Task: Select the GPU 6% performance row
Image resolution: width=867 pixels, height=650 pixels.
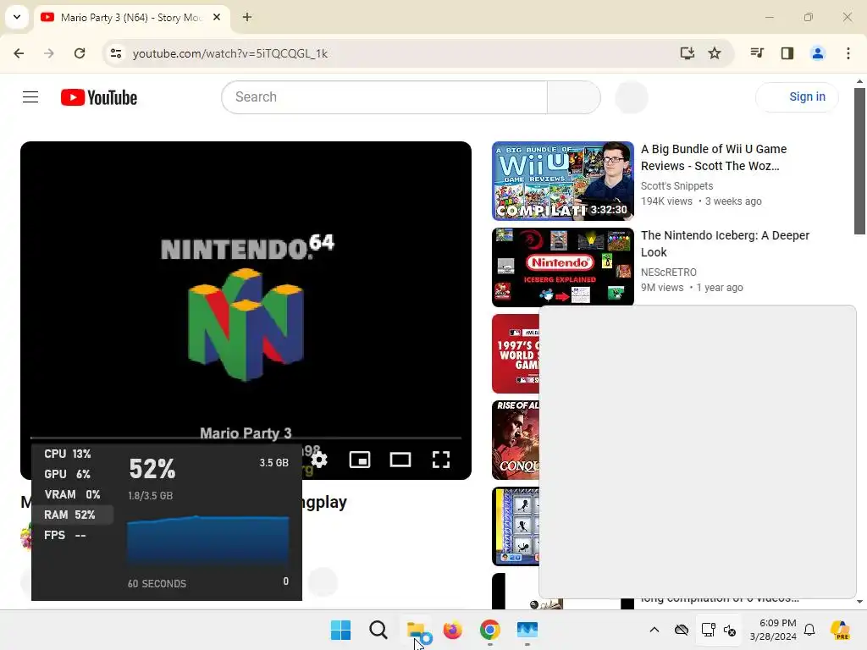Action: tap(73, 474)
